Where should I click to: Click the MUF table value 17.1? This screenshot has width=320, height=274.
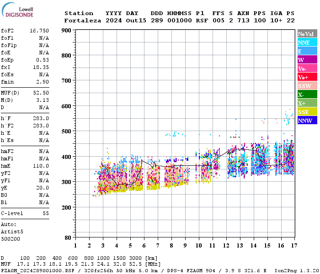click(x=23, y=264)
